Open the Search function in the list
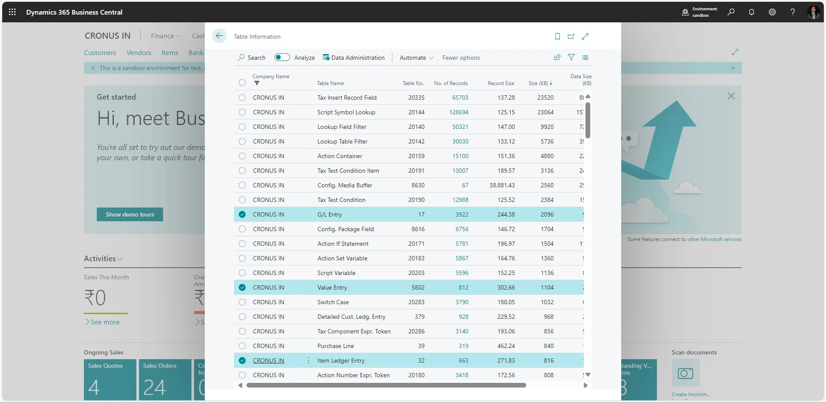The height and width of the screenshot is (403, 826). [252, 57]
